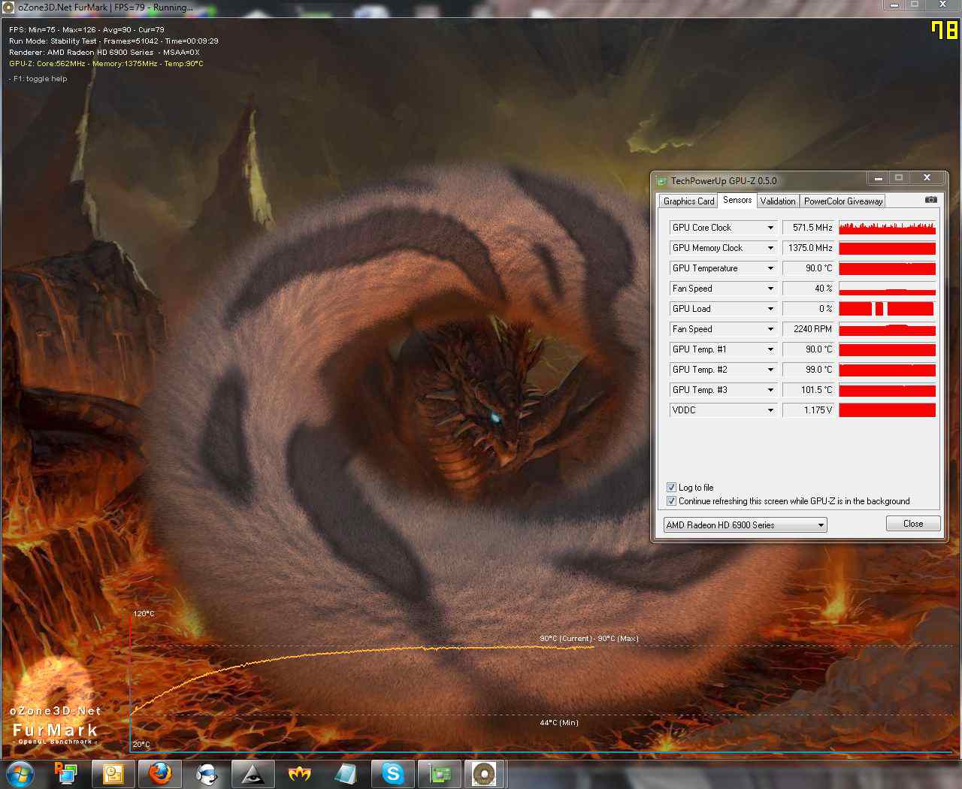Image resolution: width=962 pixels, height=789 pixels.
Task: Select the FurMark donut taskbar icon
Action: [485, 773]
